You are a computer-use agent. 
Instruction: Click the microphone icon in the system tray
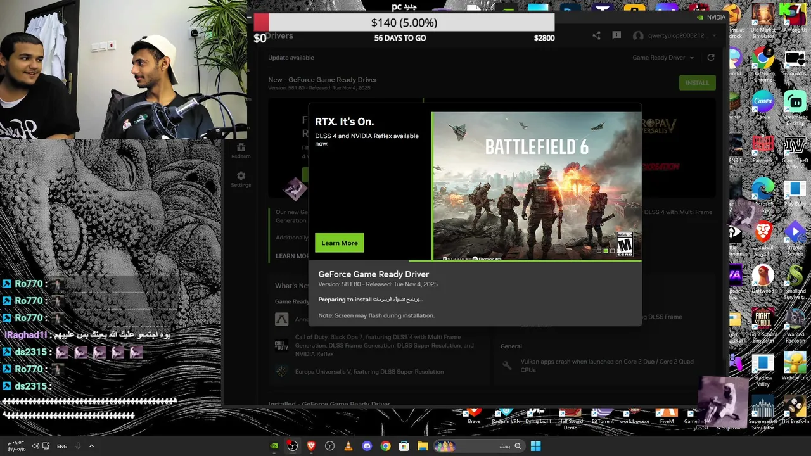tap(78, 446)
